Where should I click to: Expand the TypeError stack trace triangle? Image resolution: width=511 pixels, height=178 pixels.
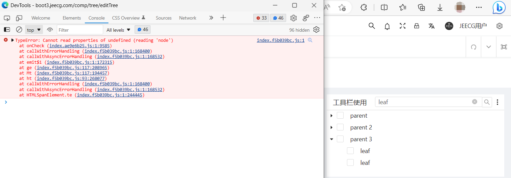[13, 40]
